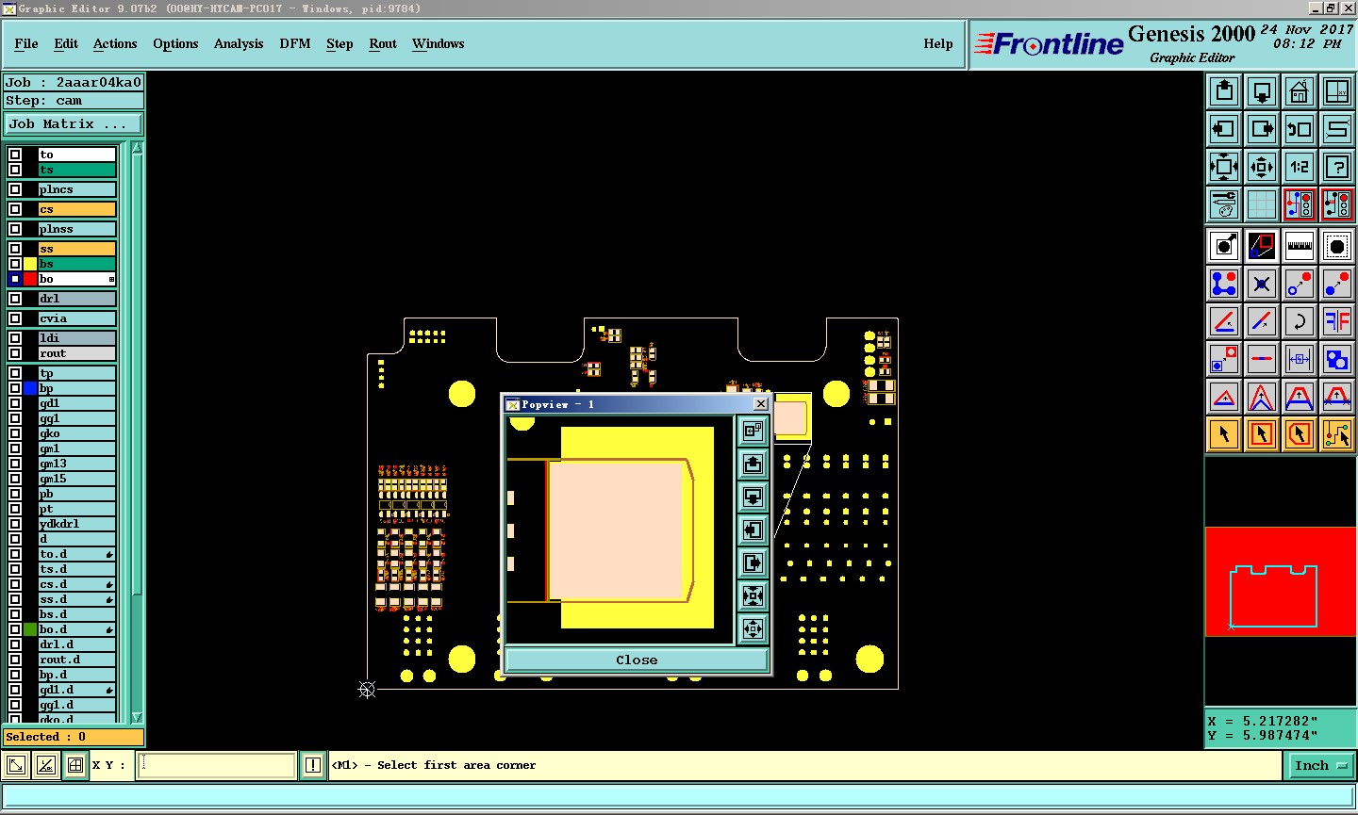Click the pan up arrow icon
This screenshot has height=815, width=1358.
click(x=1224, y=91)
